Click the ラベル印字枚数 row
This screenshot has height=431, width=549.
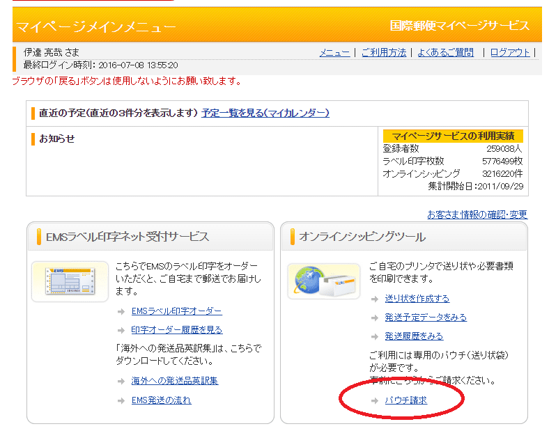coord(453,162)
